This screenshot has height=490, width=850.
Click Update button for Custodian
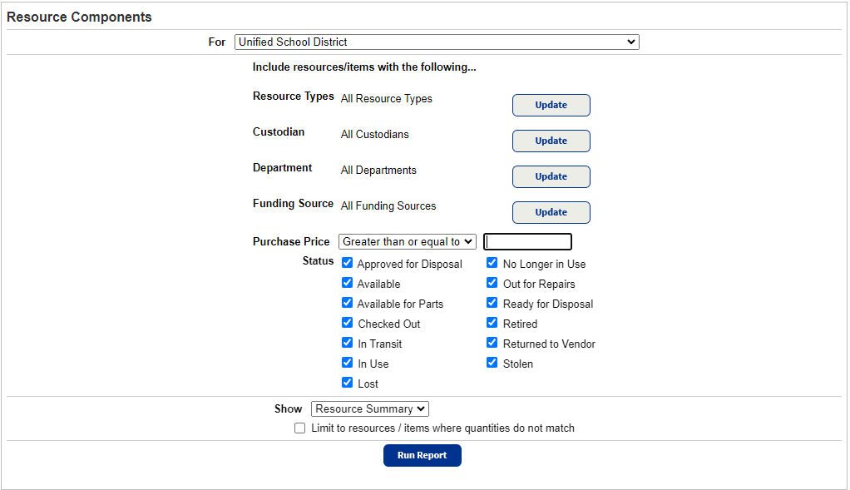coord(551,141)
